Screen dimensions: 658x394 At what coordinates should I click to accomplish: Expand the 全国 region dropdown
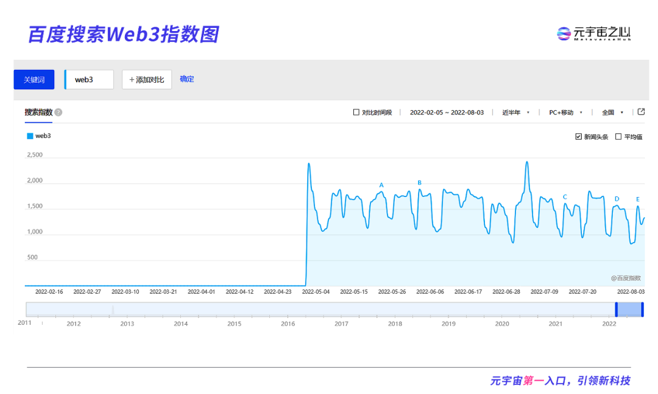[x=612, y=112]
